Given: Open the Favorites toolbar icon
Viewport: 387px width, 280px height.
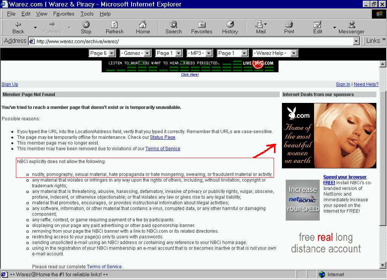Looking at the screenshot, I should tap(201, 27).
